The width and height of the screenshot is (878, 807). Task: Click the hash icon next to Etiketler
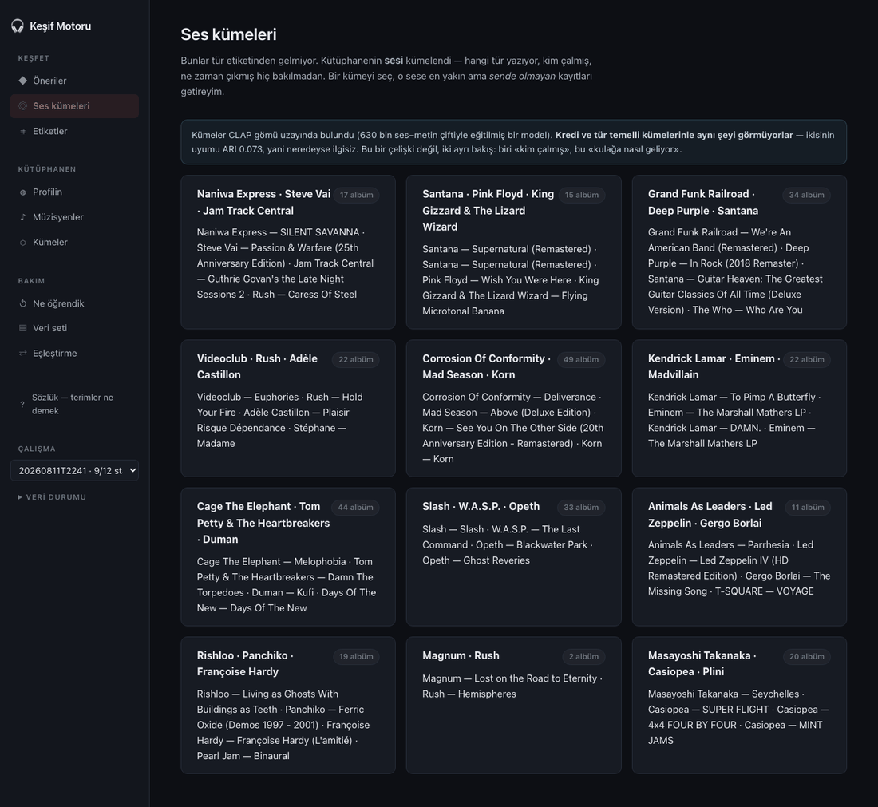coord(23,132)
